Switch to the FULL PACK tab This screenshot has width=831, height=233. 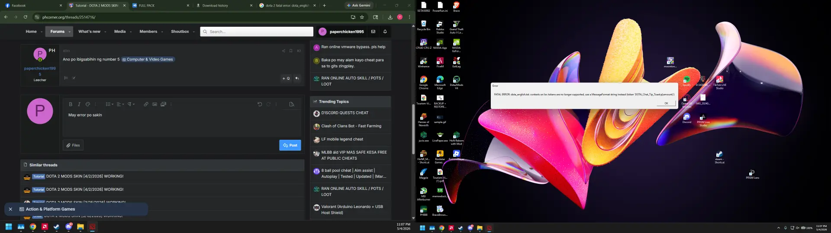point(160,6)
